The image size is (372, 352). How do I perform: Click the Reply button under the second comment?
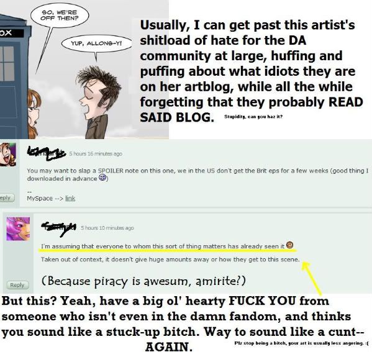pos(18,285)
